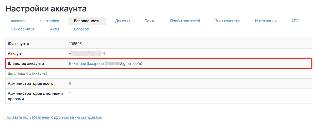315x124 pixels.
Task: Show users with other important rights
Action: point(54,117)
